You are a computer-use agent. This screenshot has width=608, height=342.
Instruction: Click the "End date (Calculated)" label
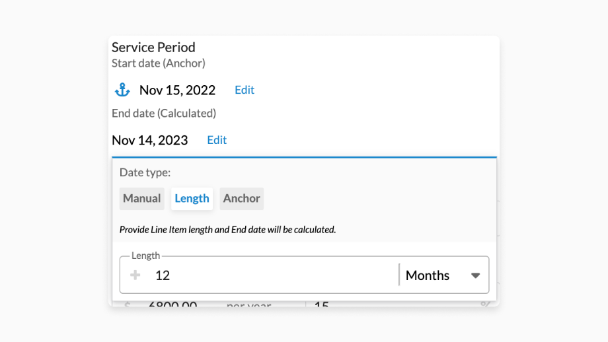click(164, 114)
